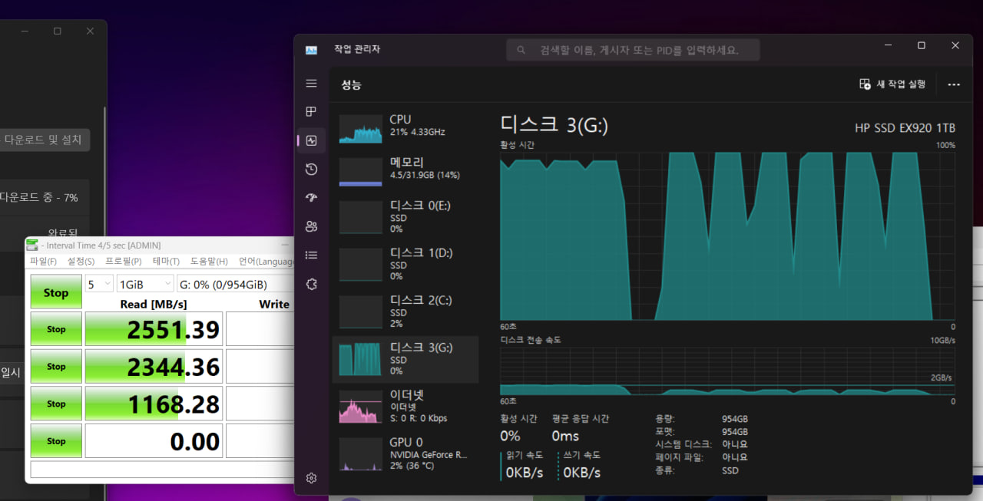Open the 프로필(P) menu in CrystalDiskMark
The width and height of the screenshot is (983, 501).
tap(123, 262)
